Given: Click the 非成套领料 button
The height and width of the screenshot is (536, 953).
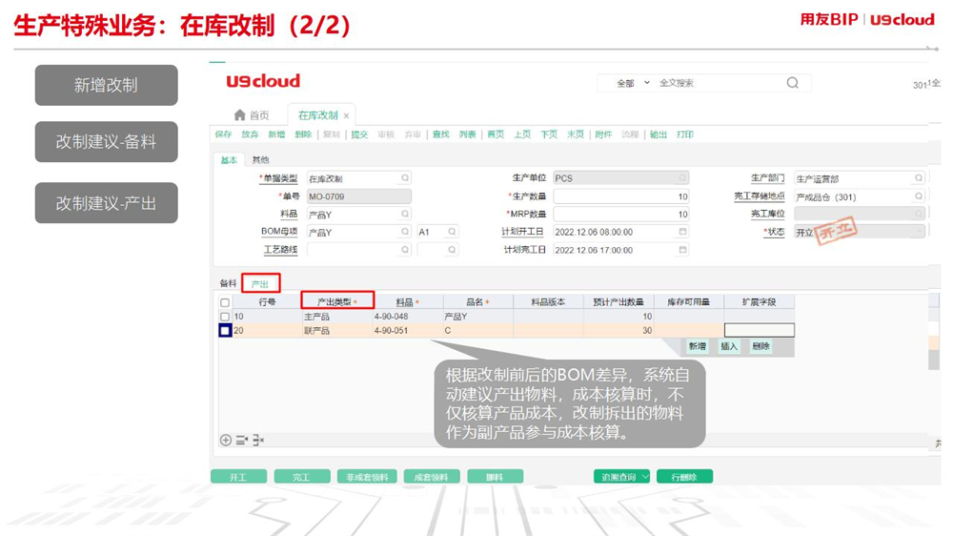Looking at the screenshot, I should pyautogui.click(x=367, y=477).
